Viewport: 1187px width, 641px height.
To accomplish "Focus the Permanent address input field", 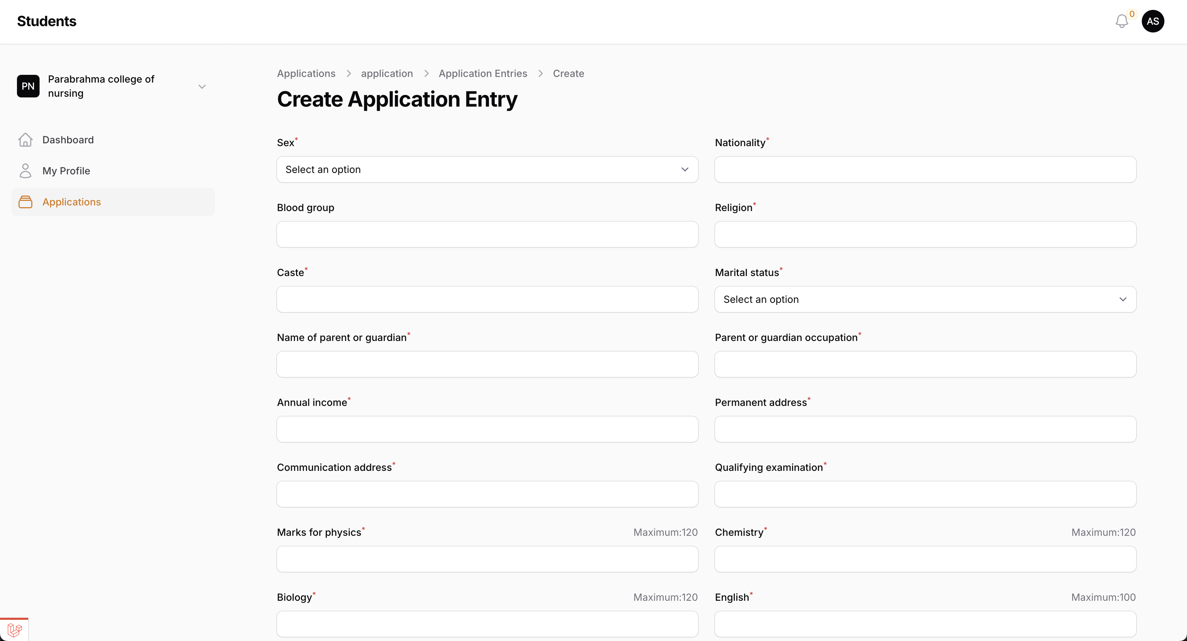I will (925, 429).
